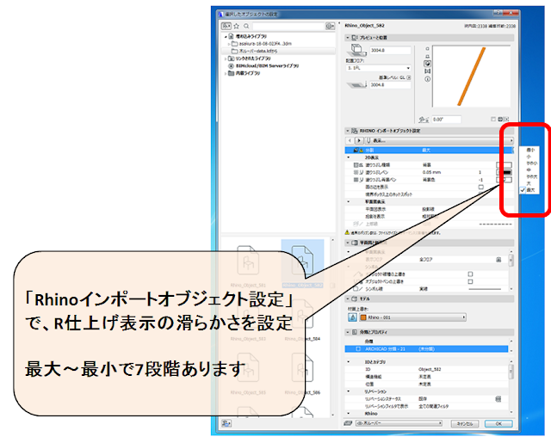
Task: Click the renovation status icon beside 既存
Action: coord(498,399)
